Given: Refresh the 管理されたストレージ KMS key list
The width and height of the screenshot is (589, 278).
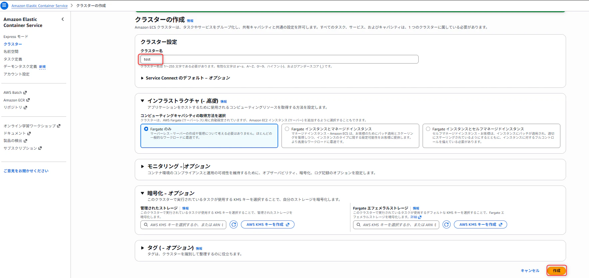Looking at the screenshot, I should pyautogui.click(x=234, y=224).
